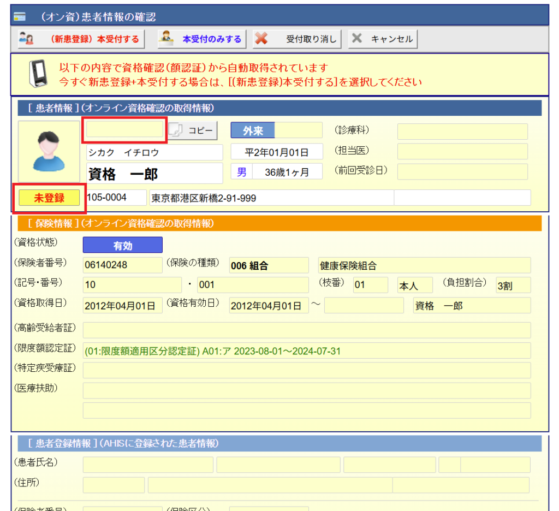Image resolution: width=559 pixels, height=511 pixels.
Task: Click the address field 東京都港区新橋2-91-999
Action: click(271, 198)
